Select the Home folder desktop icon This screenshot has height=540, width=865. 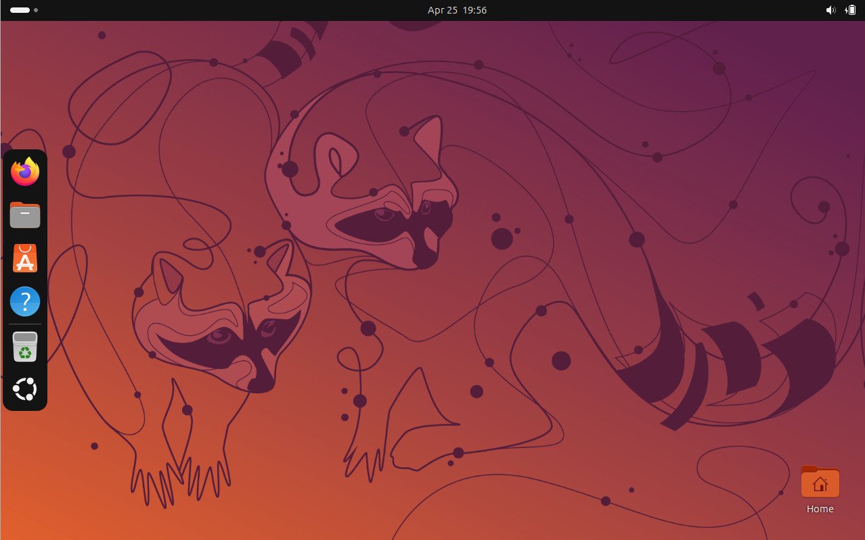coord(820,482)
